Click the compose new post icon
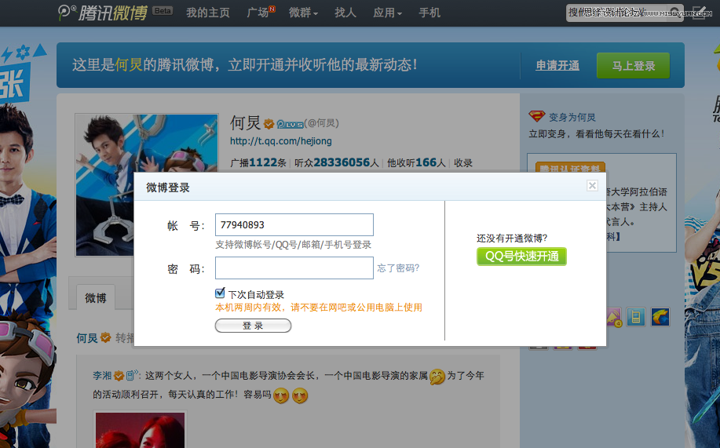The height and width of the screenshot is (448, 720). (700, 13)
